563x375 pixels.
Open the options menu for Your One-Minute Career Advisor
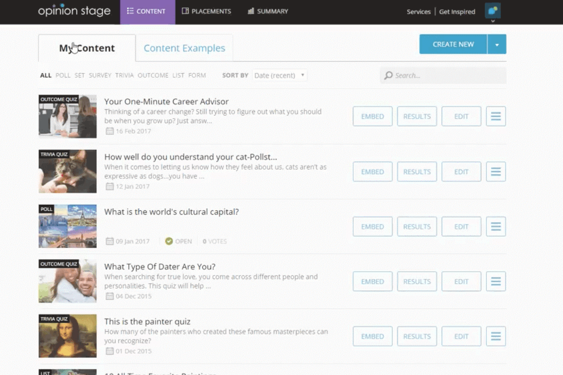pos(496,116)
